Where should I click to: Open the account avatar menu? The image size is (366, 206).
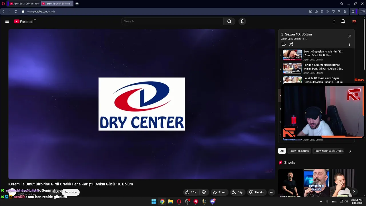coord(354,21)
